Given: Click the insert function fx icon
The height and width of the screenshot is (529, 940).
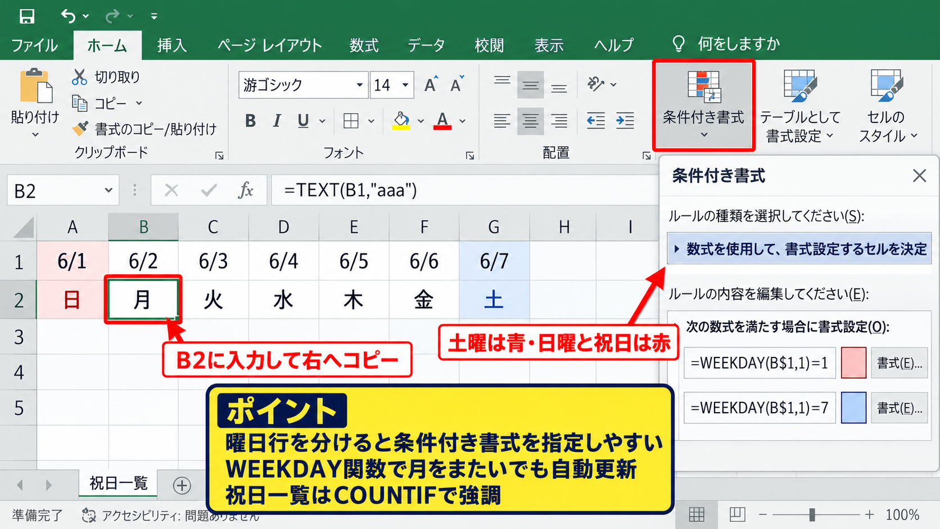Looking at the screenshot, I should click(246, 191).
